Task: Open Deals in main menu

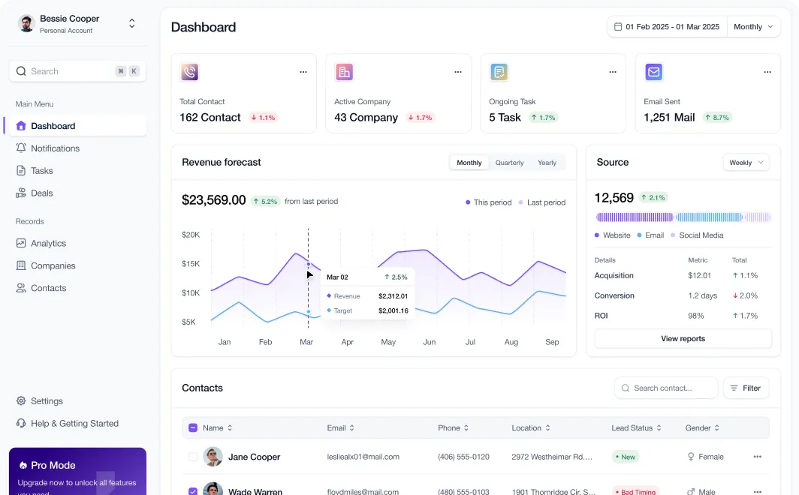Action: tap(77, 193)
